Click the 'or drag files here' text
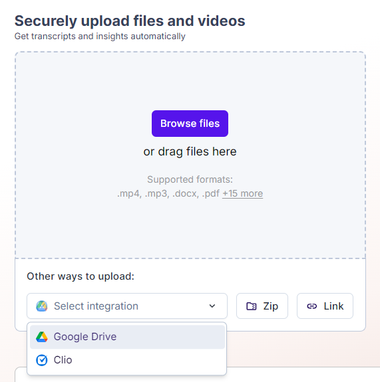 click(190, 151)
